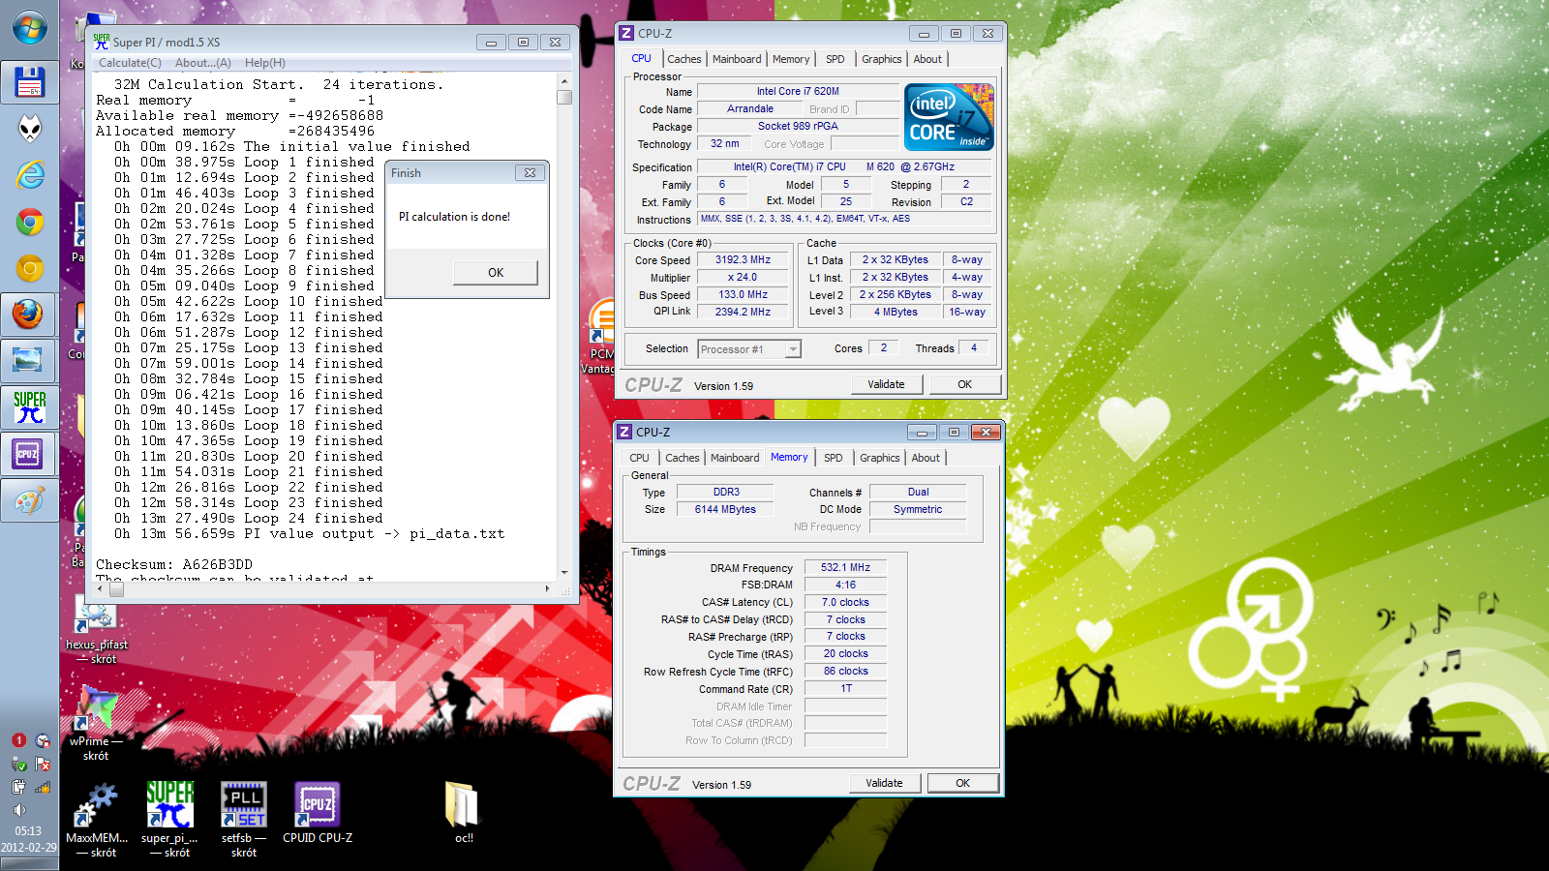The height and width of the screenshot is (871, 1549).
Task: Click Super PI vertical scrollbar up arrow
Action: coord(564,80)
